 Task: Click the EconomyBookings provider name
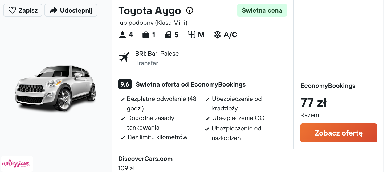tap(328, 86)
